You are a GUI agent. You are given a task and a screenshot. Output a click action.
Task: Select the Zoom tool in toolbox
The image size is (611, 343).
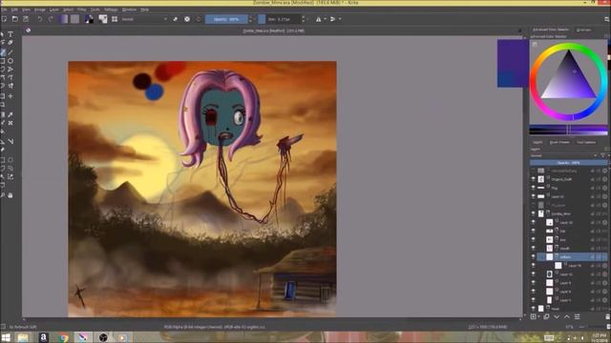3,195
